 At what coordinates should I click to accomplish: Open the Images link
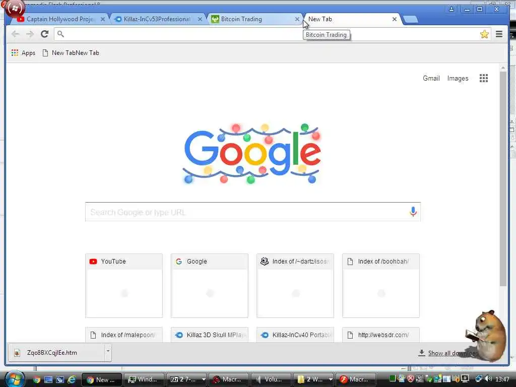(458, 78)
